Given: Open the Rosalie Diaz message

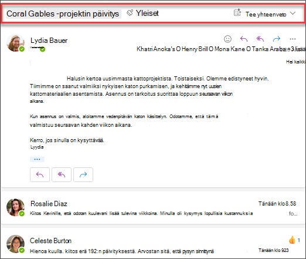Looking at the screenshot, I should 153,208.
